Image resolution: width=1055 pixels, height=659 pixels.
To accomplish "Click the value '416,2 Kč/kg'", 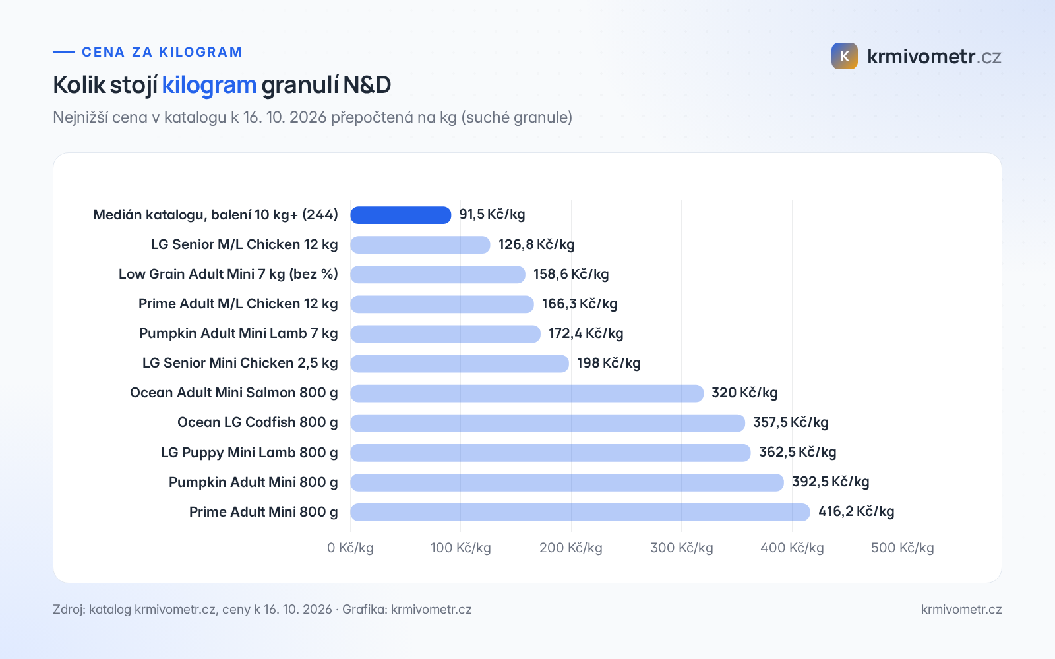I will click(857, 511).
